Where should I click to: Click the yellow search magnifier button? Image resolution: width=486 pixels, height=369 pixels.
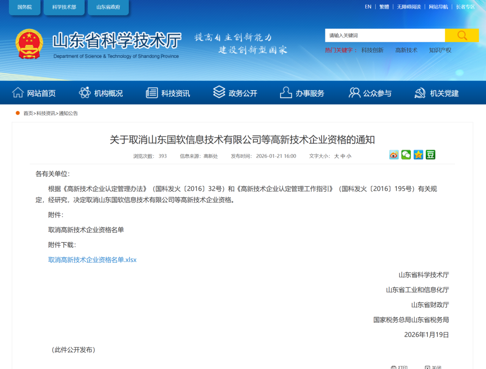[462, 36]
